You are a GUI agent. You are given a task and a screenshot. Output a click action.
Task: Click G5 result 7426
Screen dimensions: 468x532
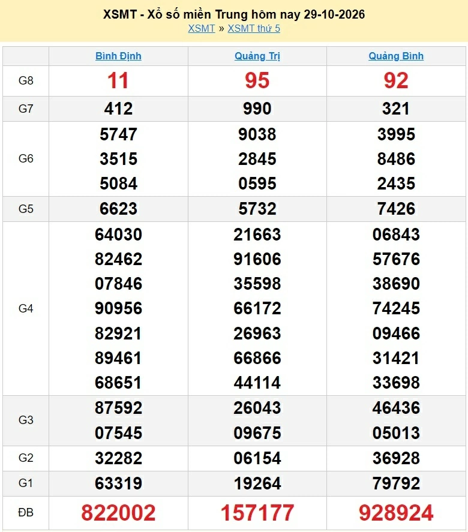[396, 209]
